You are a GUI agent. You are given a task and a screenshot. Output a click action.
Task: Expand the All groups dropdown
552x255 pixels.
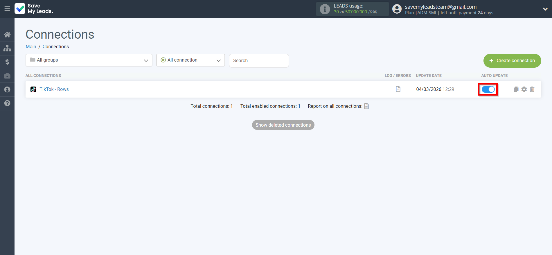click(x=89, y=60)
